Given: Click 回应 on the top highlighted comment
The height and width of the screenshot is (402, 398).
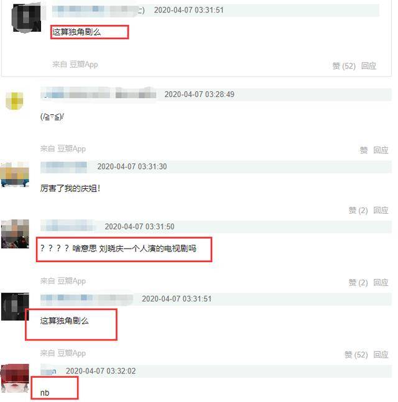Looking at the screenshot, I should (369, 66).
